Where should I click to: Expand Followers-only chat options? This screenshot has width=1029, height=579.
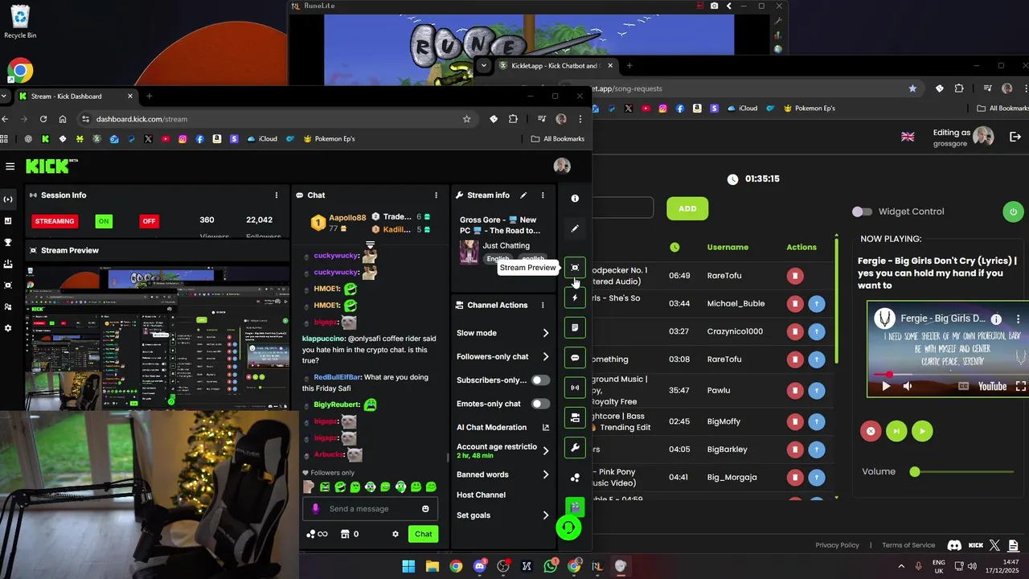click(x=546, y=356)
